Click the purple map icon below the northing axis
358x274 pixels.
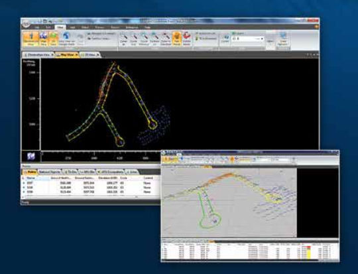tap(31, 157)
